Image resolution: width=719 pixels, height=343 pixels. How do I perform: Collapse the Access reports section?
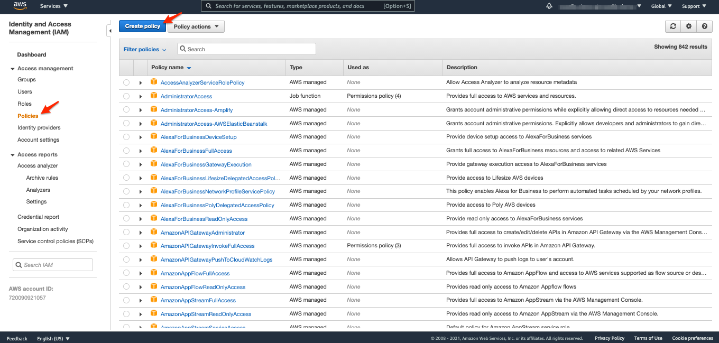pyautogui.click(x=13, y=155)
